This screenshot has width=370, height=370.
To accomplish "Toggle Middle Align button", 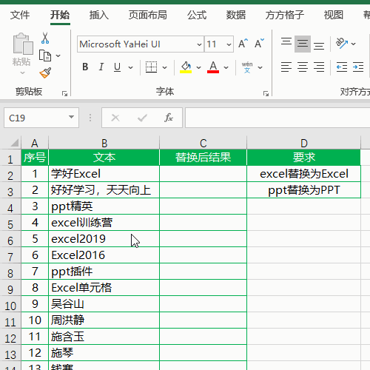I will tap(303, 44).
